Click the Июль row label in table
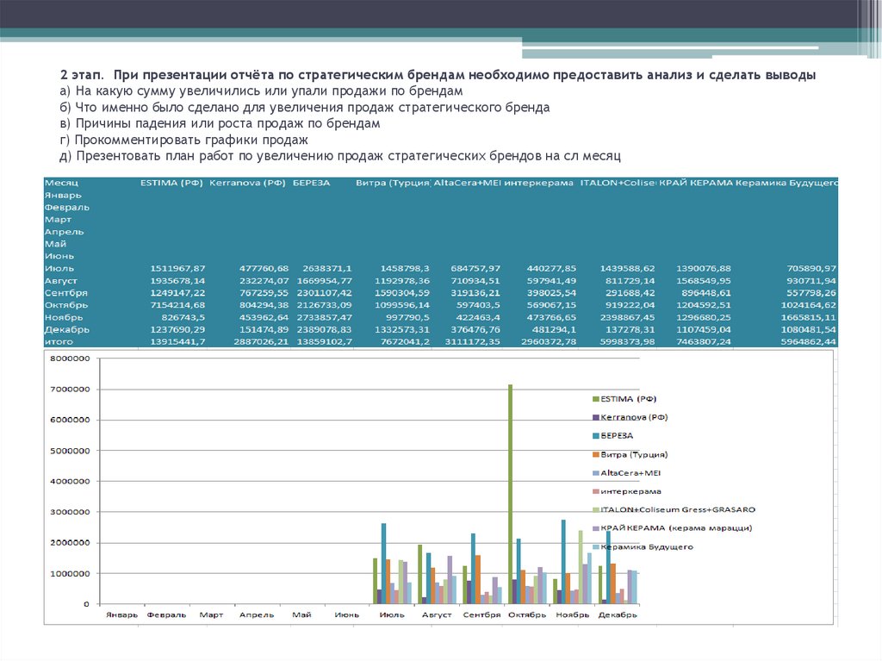Screen dimensions: 882x661 [x=60, y=268]
